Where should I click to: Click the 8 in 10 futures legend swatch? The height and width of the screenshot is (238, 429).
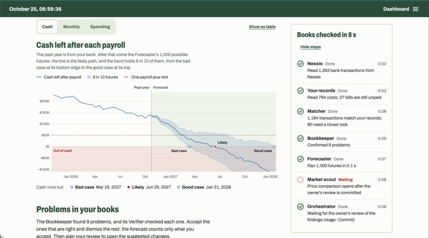click(x=89, y=77)
